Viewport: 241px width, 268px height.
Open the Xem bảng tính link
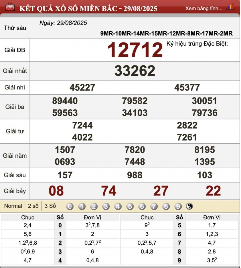click(x=204, y=8)
